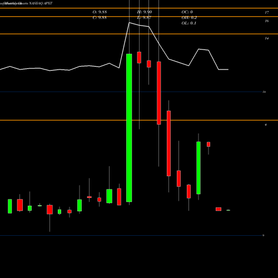Image resolution: width=278 pixels, height=278 pixels.
Task: Select the last small red candle near chart end
Action: point(219,209)
